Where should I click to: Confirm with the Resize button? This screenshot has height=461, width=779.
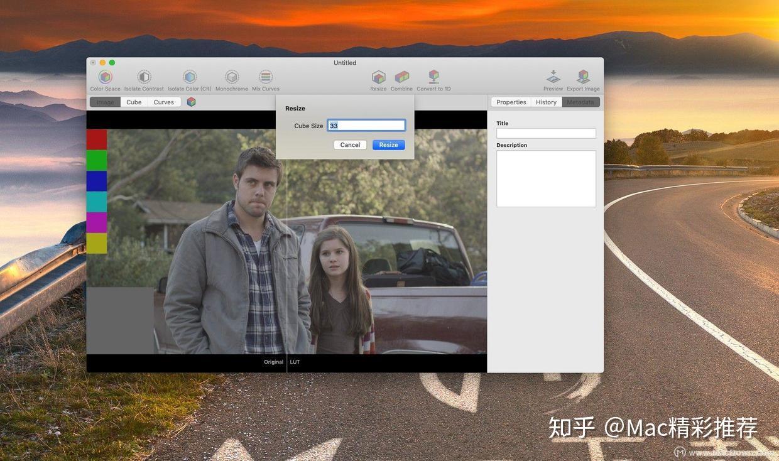[x=388, y=144]
